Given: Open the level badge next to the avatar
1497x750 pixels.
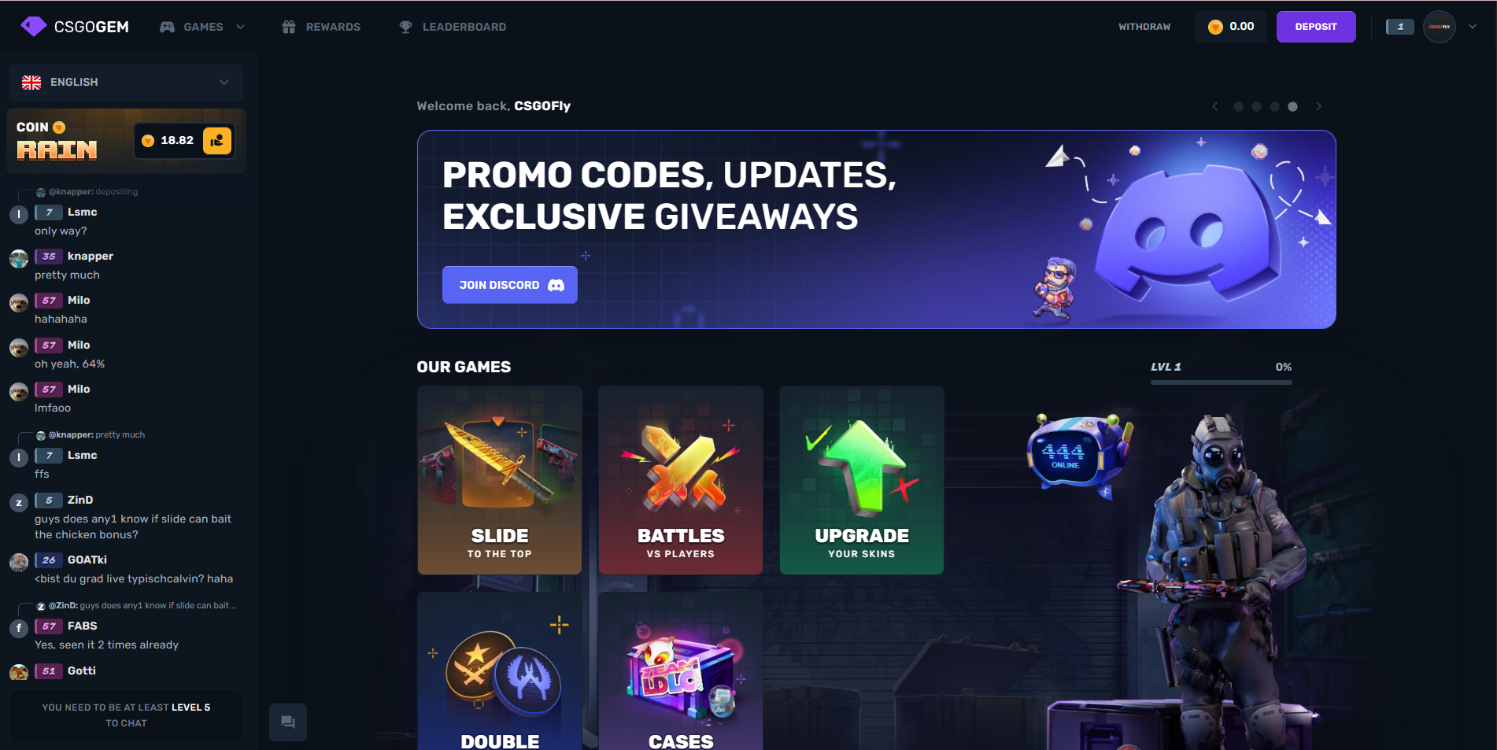Looking at the screenshot, I should 1400,27.
